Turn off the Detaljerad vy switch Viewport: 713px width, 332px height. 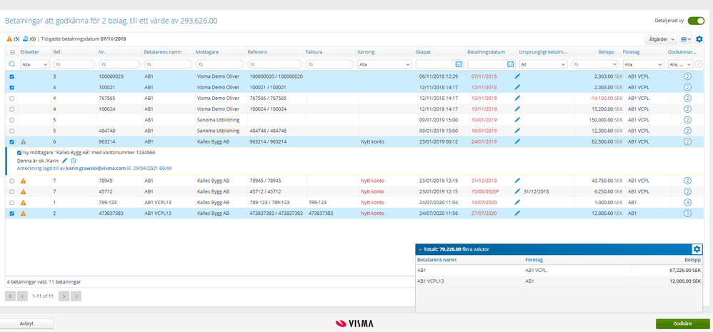click(x=696, y=21)
